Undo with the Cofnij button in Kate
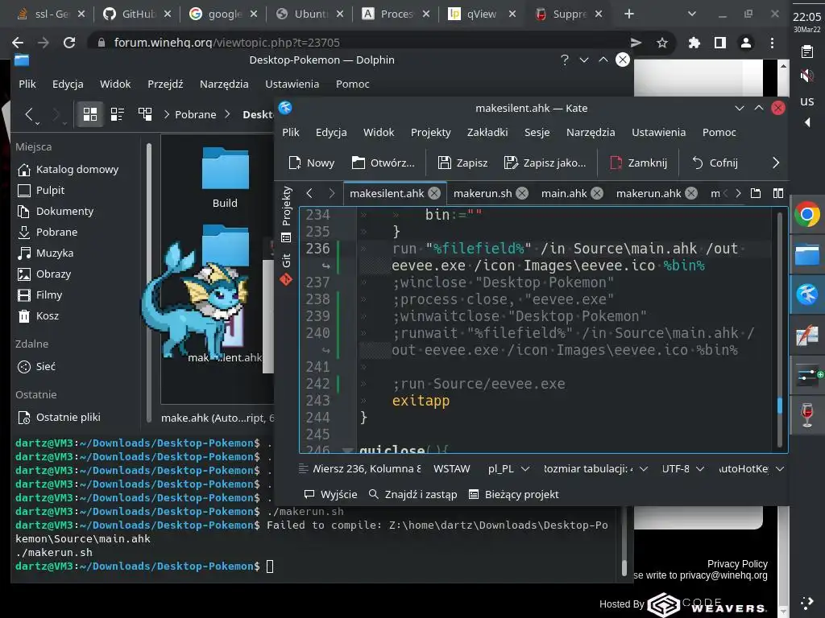825x618 pixels. (x=715, y=163)
